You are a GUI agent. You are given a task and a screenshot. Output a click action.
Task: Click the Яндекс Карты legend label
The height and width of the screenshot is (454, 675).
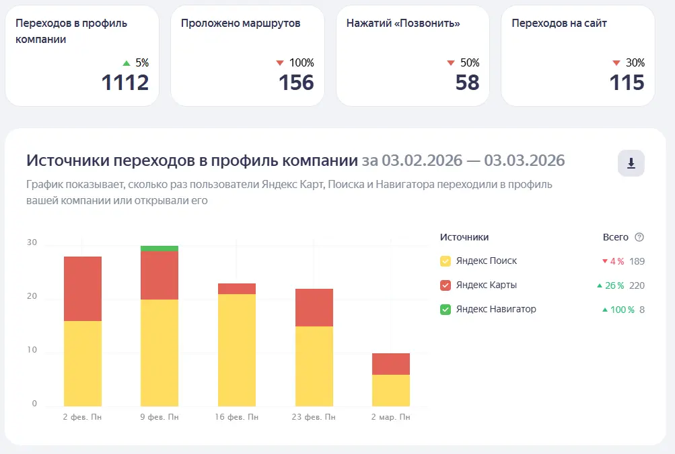coord(486,285)
